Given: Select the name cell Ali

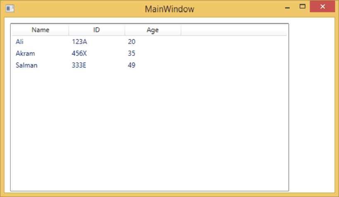Looking at the screenshot, I should tap(19, 41).
